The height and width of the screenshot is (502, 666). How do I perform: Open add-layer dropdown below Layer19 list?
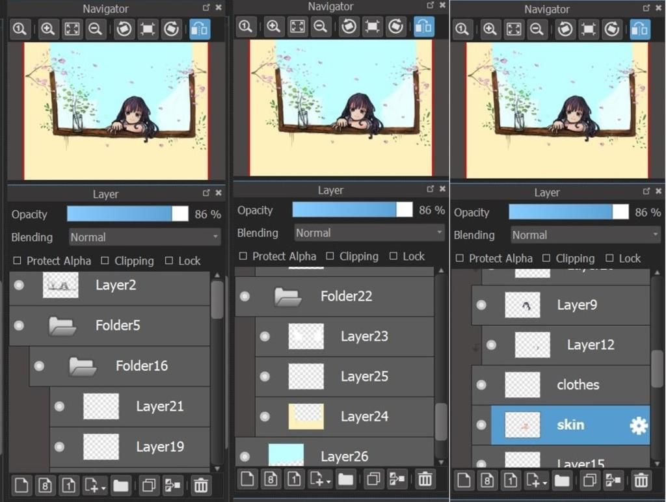[95, 485]
